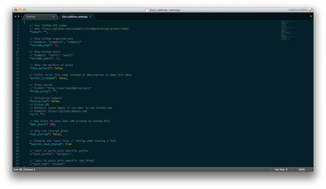Click the "Proxy server" comment

pos(41,85)
